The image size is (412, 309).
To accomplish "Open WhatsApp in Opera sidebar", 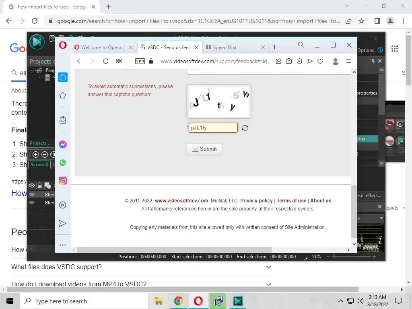I will [x=62, y=163].
